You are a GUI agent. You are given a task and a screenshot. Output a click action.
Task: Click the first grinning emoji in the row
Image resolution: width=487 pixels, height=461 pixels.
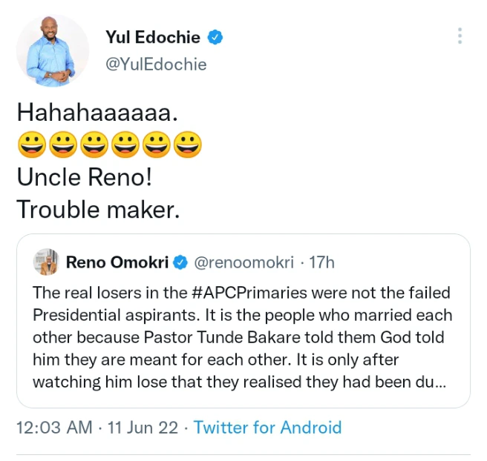(31, 146)
